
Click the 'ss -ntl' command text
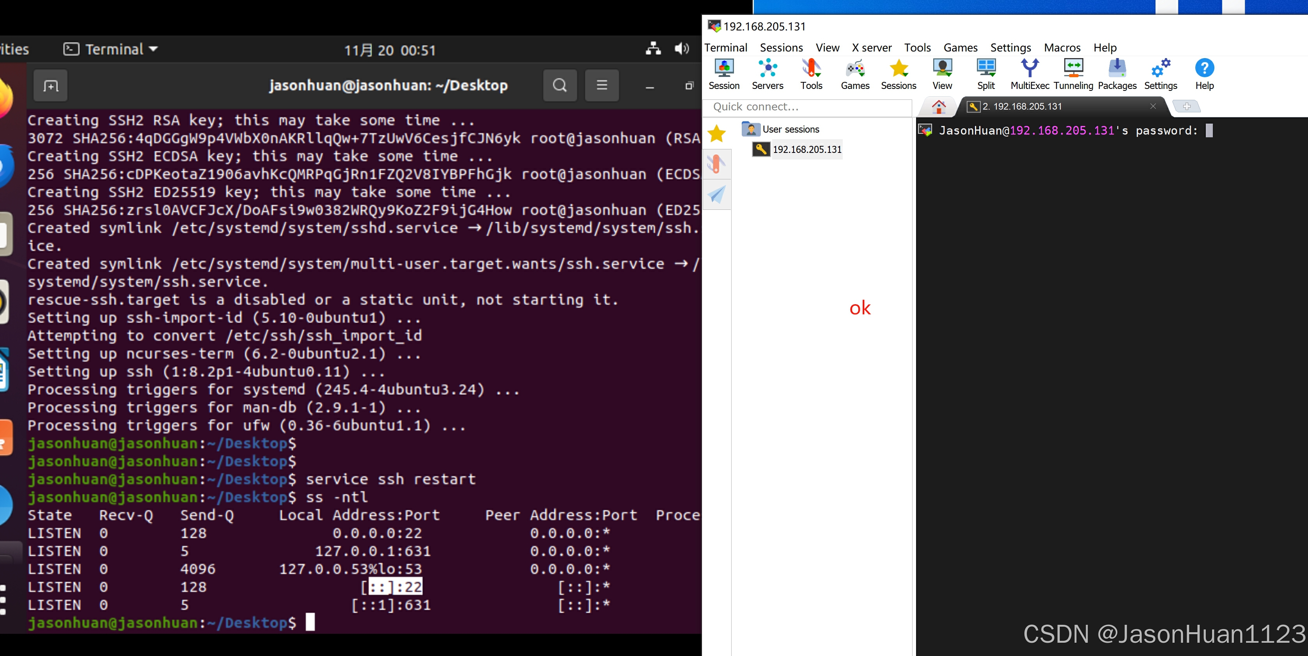[x=337, y=497]
